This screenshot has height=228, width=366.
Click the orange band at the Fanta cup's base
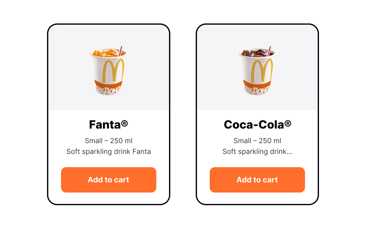[x=108, y=87]
